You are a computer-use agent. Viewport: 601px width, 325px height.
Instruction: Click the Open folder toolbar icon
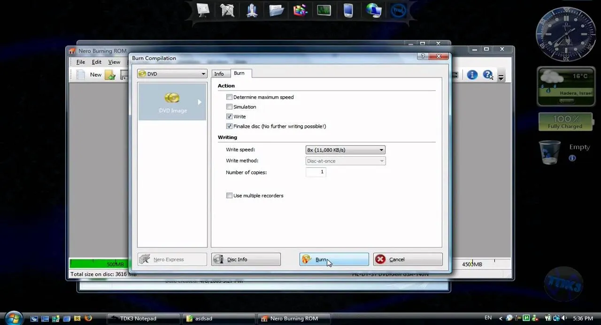coord(110,75)
